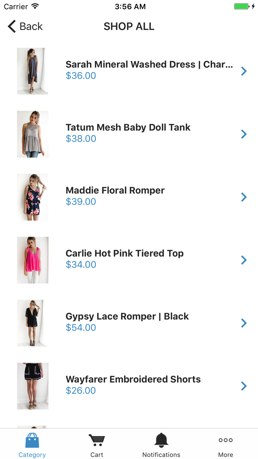258x459 pixels.
Task: Tap the More dots icon
Action: [225, 440]
